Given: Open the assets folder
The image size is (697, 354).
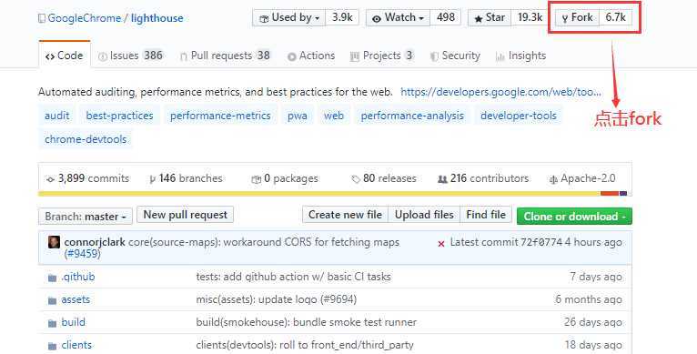Looking at the screenshot, I should coord(76,299).
